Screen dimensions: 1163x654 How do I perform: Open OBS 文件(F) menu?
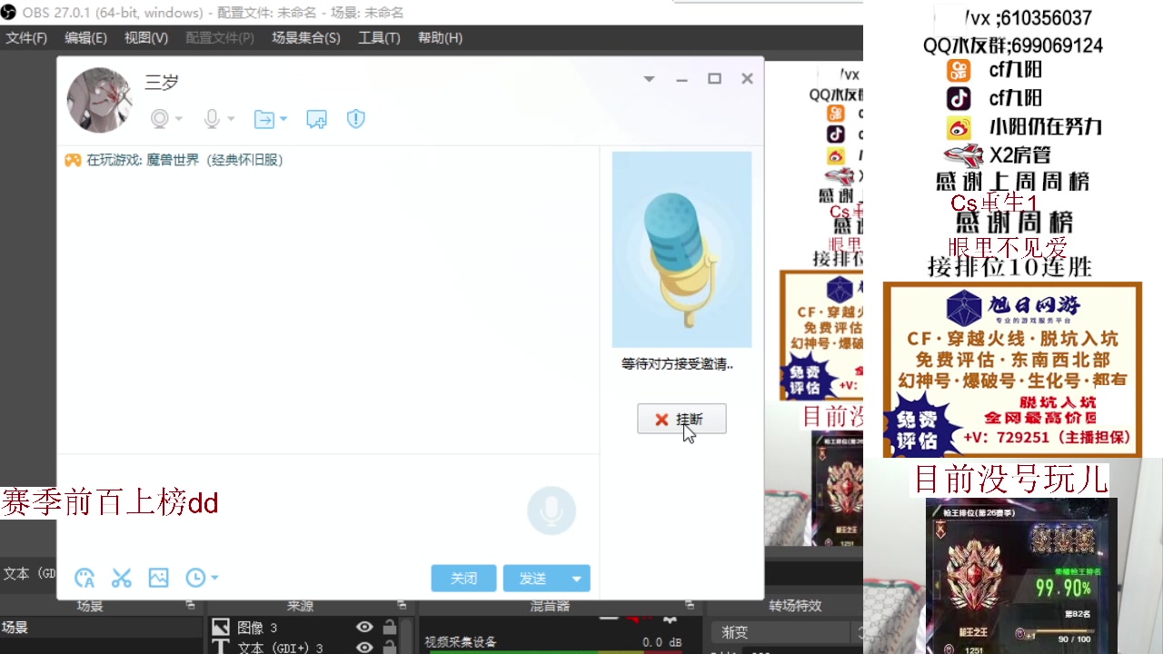click(x=26, y=37)
